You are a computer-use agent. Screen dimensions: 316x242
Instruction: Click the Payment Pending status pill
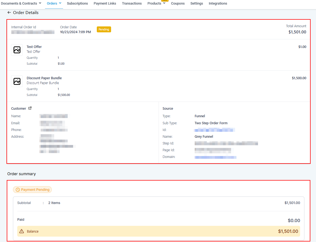coord(32,190)
